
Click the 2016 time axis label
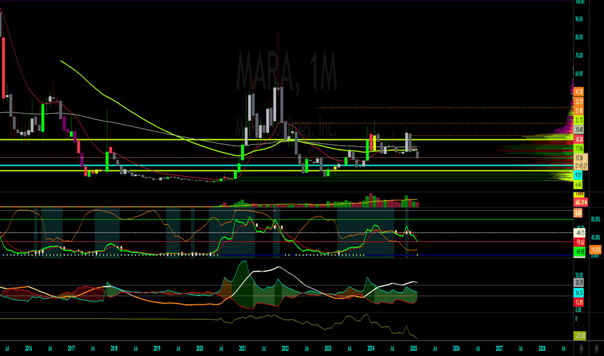[x=29, y=348]
